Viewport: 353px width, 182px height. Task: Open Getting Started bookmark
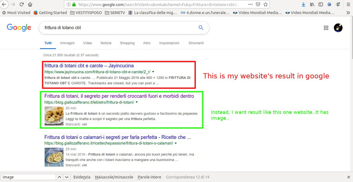tap(50, 13)
